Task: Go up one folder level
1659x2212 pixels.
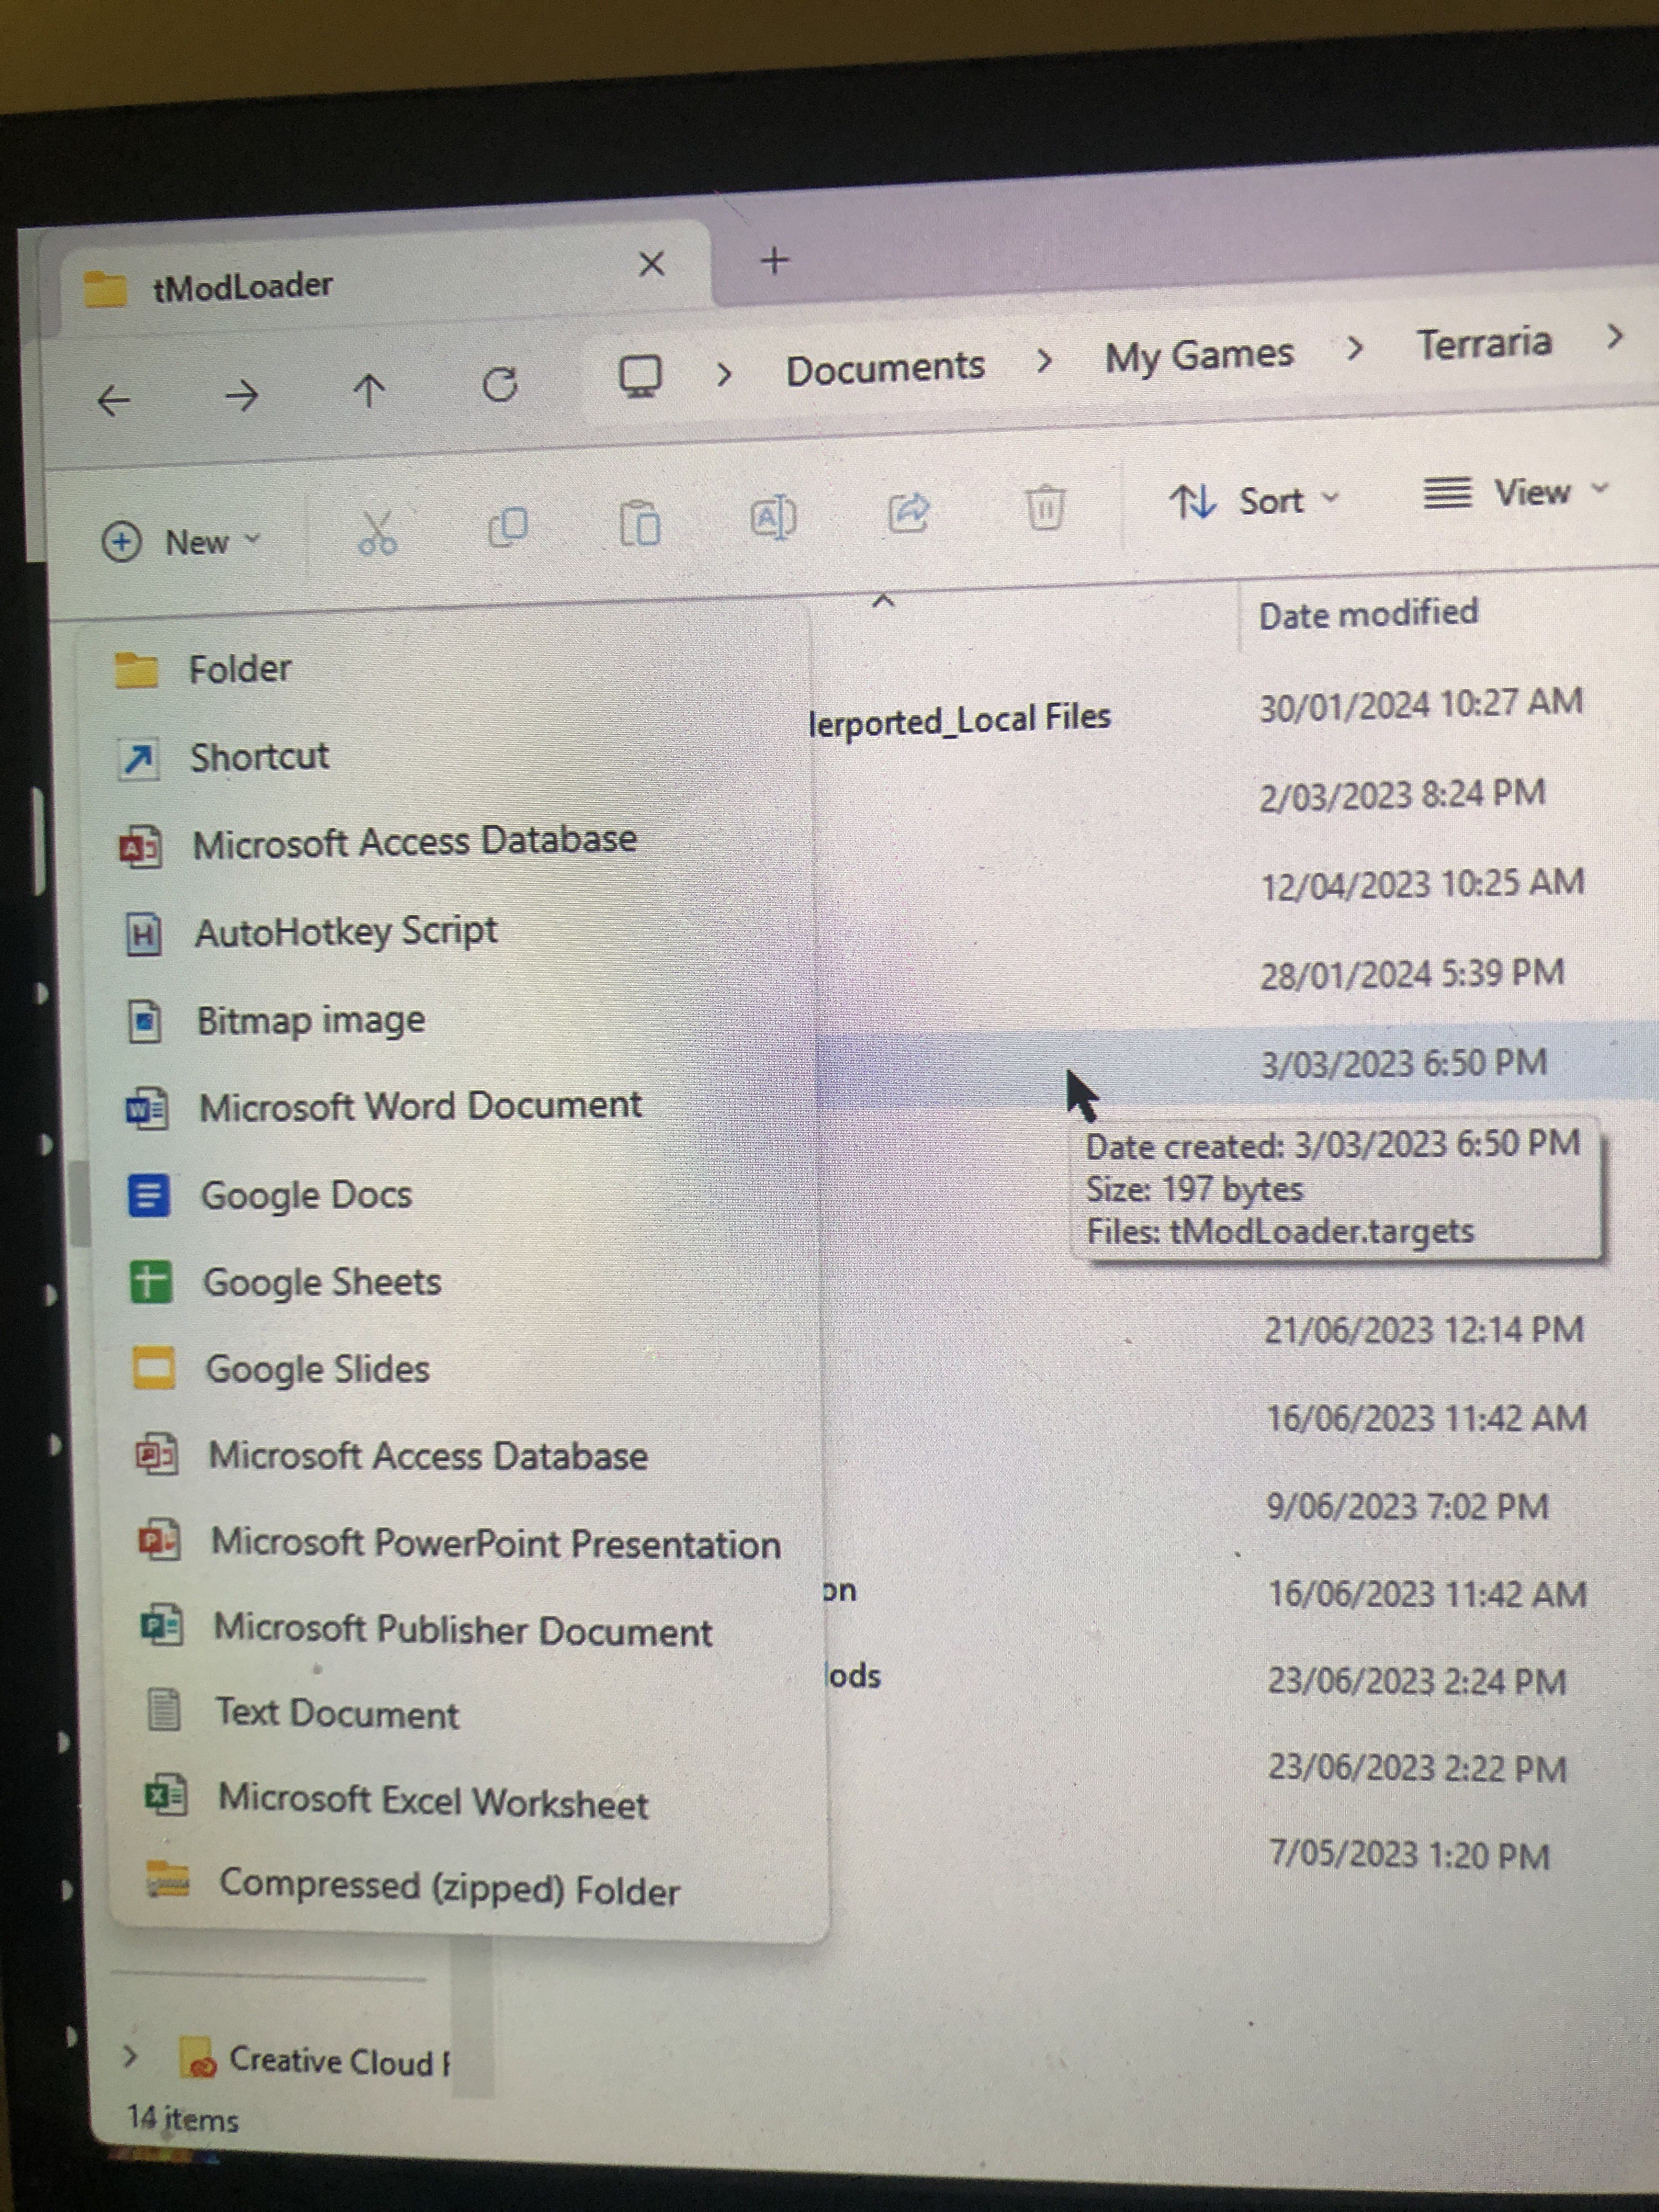Action: click(369, 391)
